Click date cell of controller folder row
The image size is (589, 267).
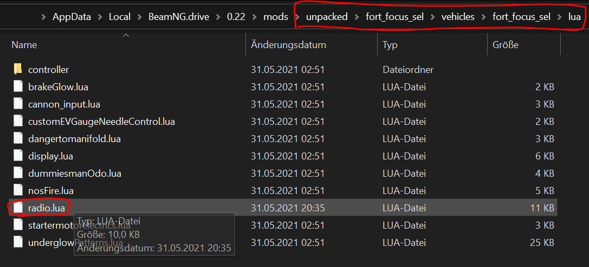pyautogui.click(x=288, y=69)
